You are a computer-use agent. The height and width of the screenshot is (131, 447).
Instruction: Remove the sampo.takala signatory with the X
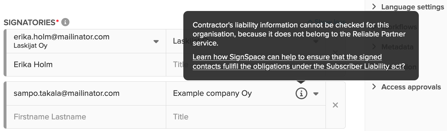[x=335, y=105]
